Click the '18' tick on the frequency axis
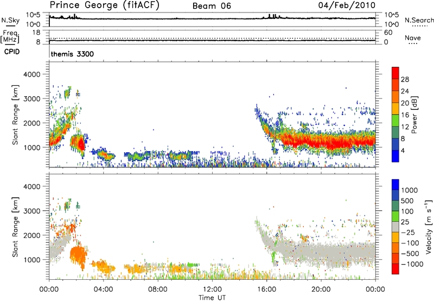 (36, 33)
